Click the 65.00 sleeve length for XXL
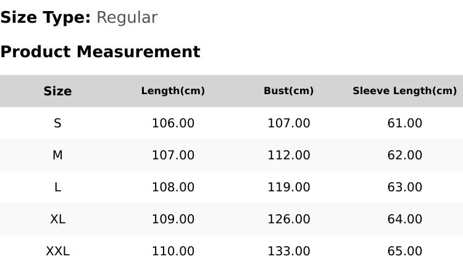The image size is (463, 267). [404, 251]
